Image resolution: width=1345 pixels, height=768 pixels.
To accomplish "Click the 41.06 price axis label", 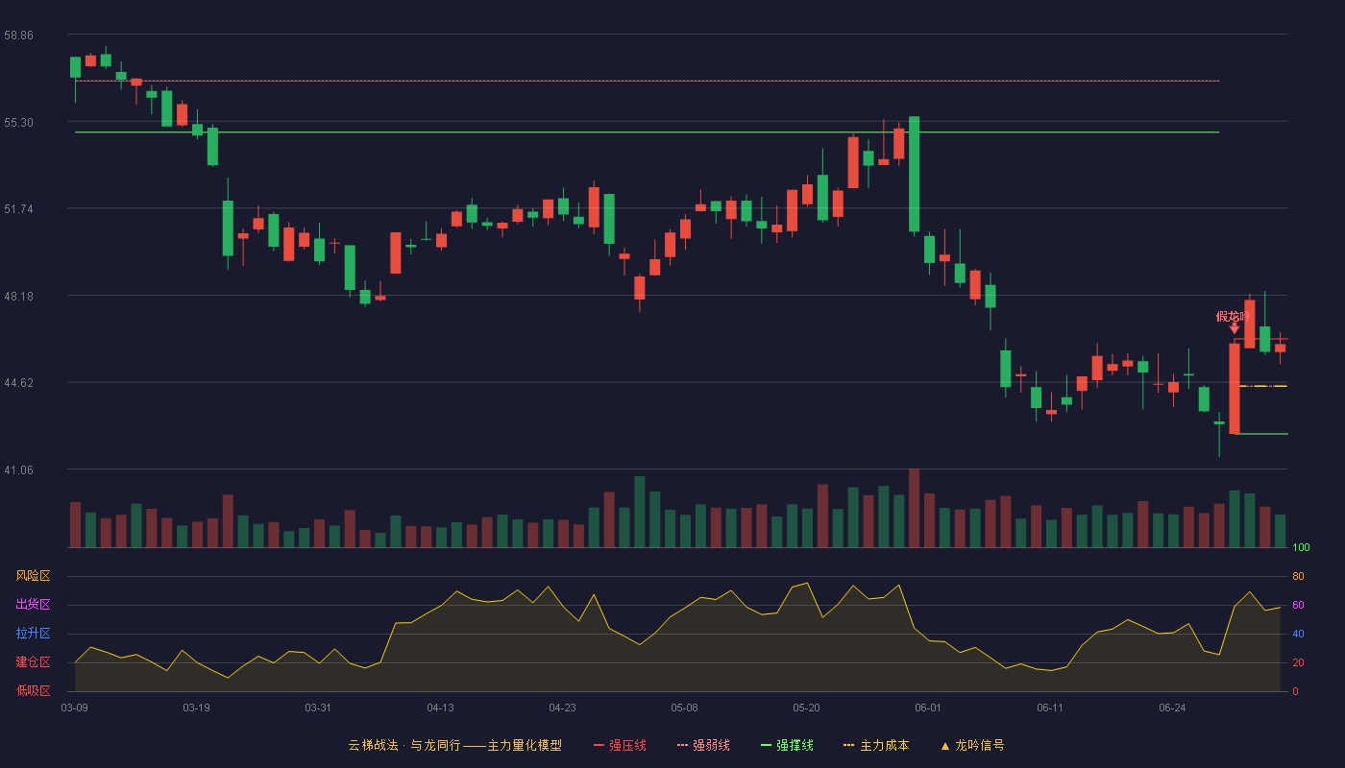I will tap(19, 469).
